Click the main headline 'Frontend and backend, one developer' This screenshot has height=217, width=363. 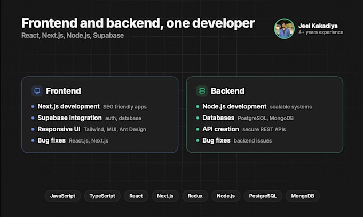point(138,23)
